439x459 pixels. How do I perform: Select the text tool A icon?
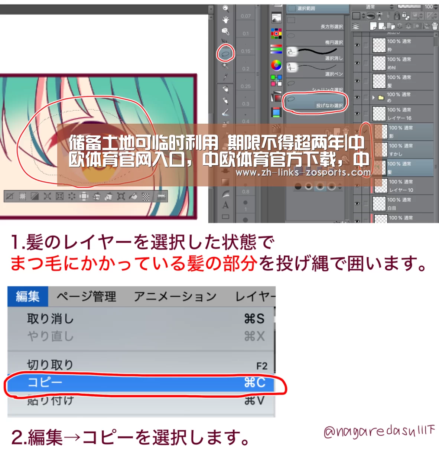coord(225,205)
